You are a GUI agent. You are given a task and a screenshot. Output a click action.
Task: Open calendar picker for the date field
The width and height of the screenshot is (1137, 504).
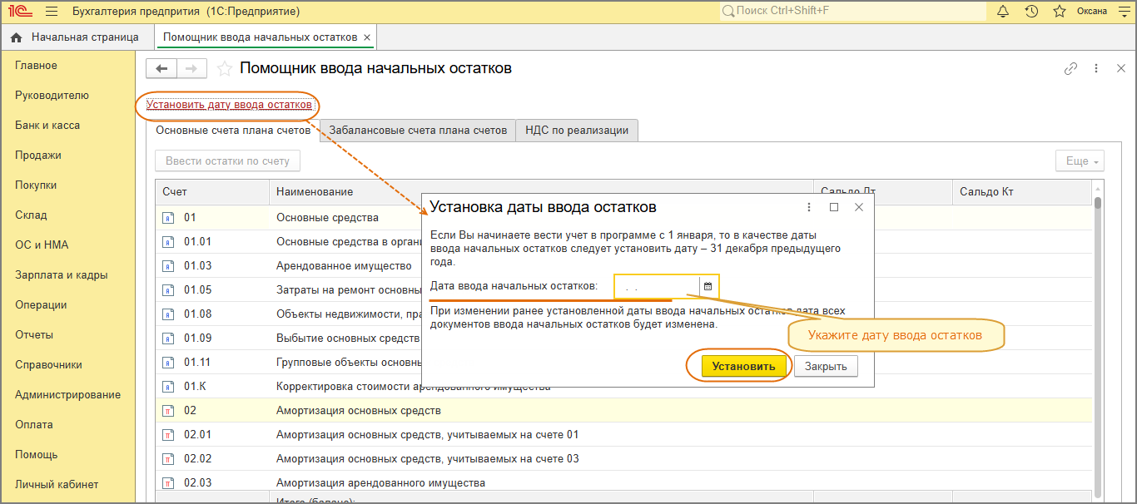pos(708,286)
